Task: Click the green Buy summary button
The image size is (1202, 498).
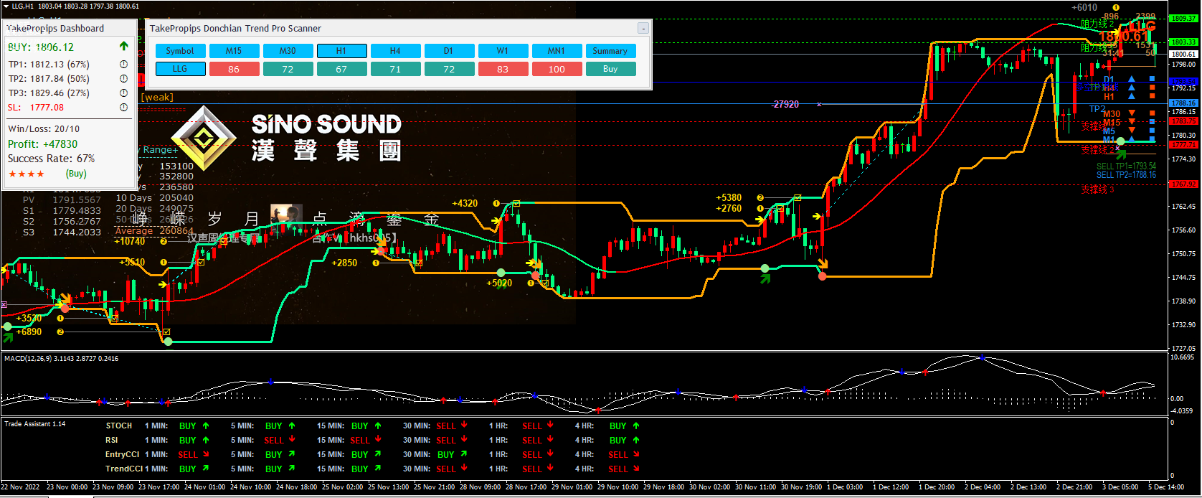Action: pos(610,69)
